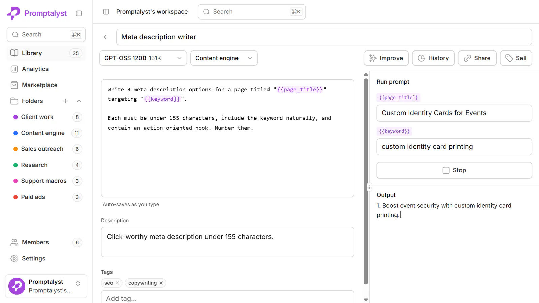Image resolution: width=539 pixels, height=303 pixels.
Task: Edit the Description text box
Action: point(228,242)
